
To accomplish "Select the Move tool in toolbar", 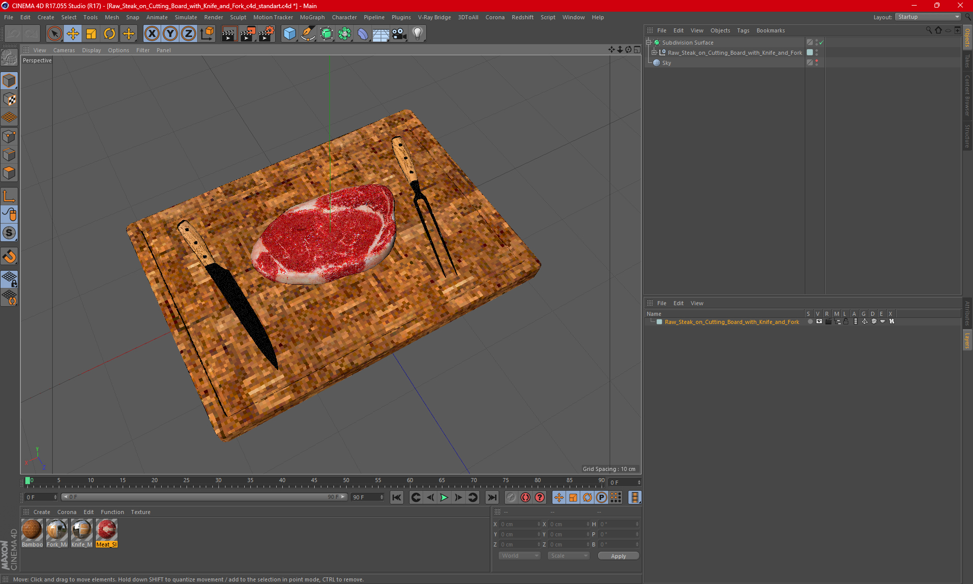I will 72,34.
